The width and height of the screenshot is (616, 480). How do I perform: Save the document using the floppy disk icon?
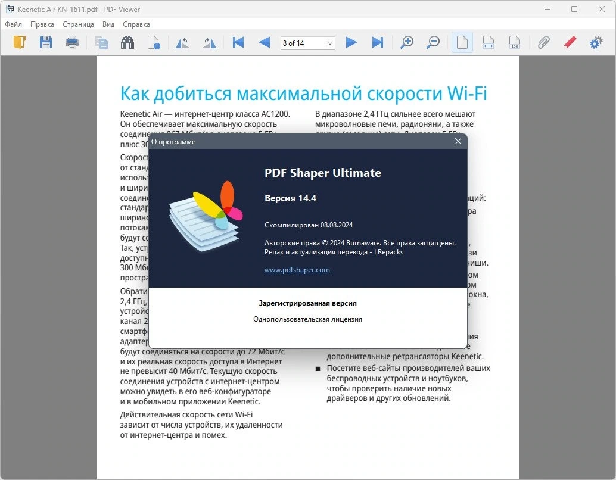tap(45, 42)
